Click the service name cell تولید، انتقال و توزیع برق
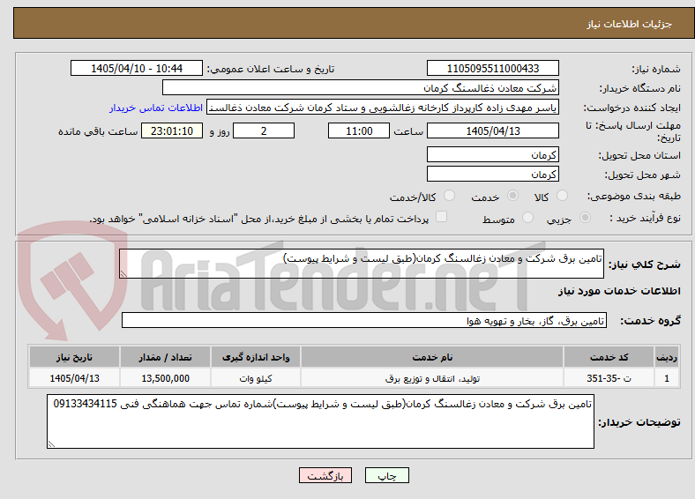695x499 pixels. tap(432, 378)
